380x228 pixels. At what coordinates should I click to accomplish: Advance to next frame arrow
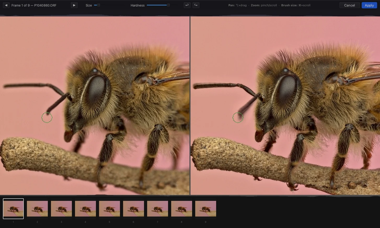coord(74,5)
